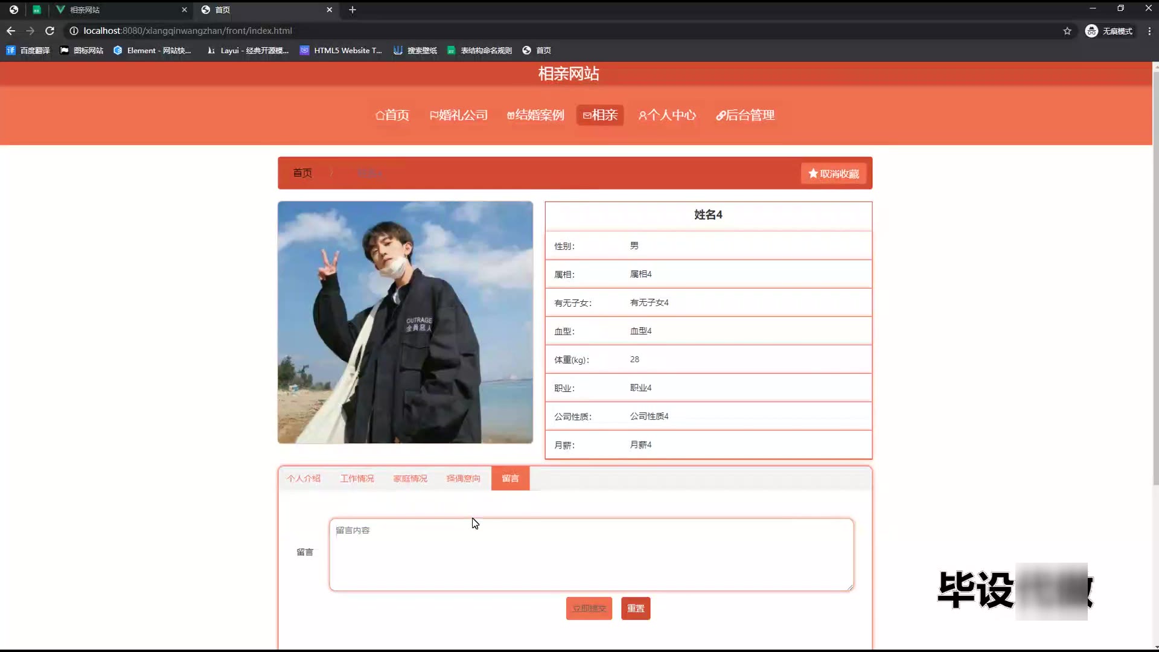
Task: Open a new browser tab with plus icon
Action: (353, 10)
